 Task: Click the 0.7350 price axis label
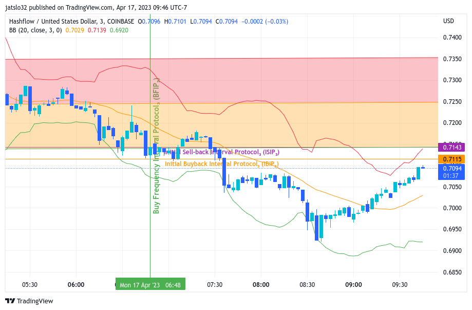pos(452,59)
